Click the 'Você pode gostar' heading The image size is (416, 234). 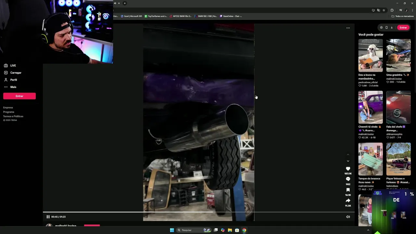pyautogui.click(x=371, y=34)
